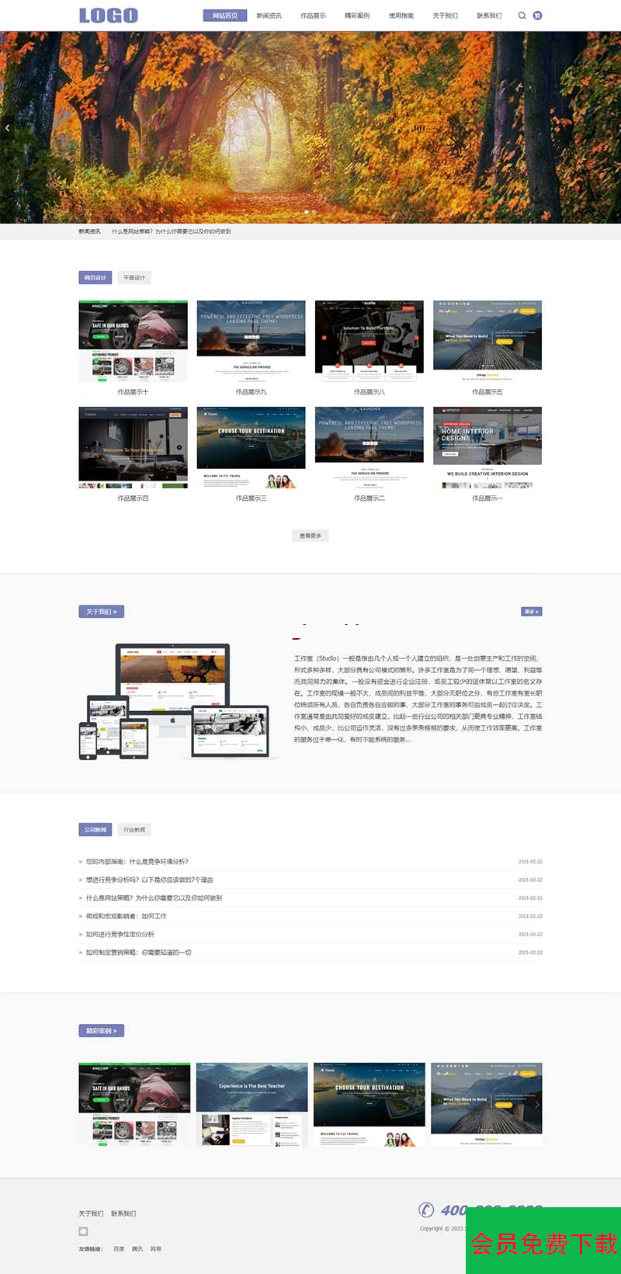
Task: Click the 繁 language switch icon
Action: click(537, 16)
